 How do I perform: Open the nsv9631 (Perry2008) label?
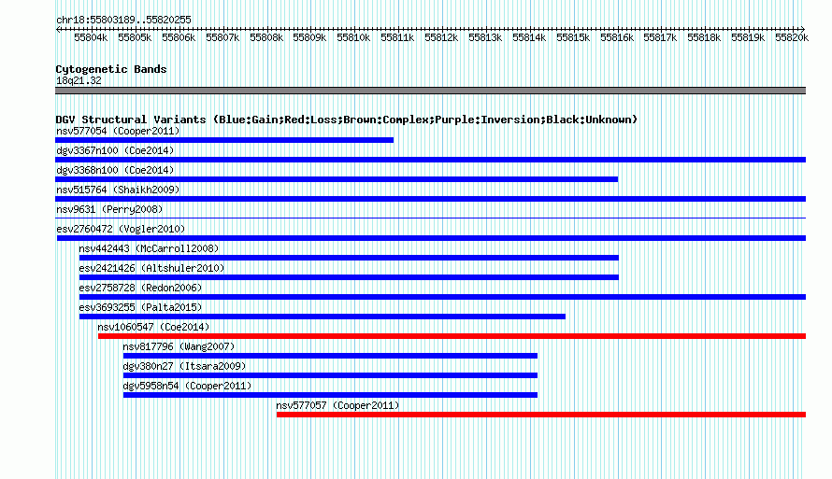[x=109, y=209]
